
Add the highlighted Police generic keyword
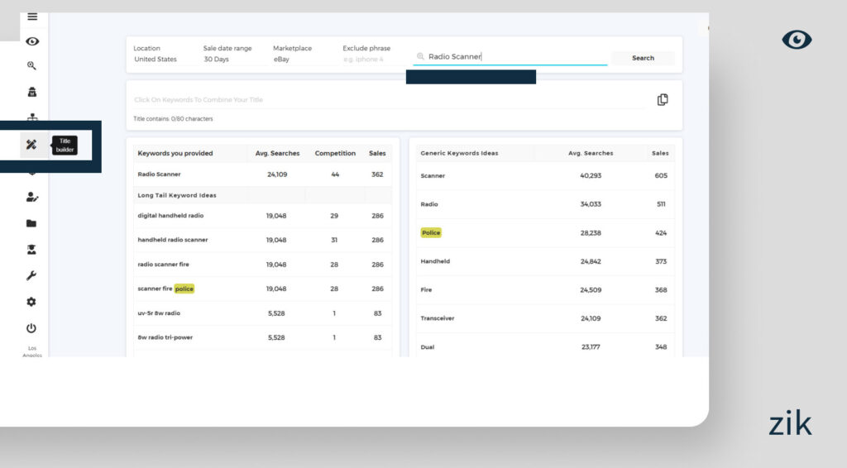tap(431, 233)
